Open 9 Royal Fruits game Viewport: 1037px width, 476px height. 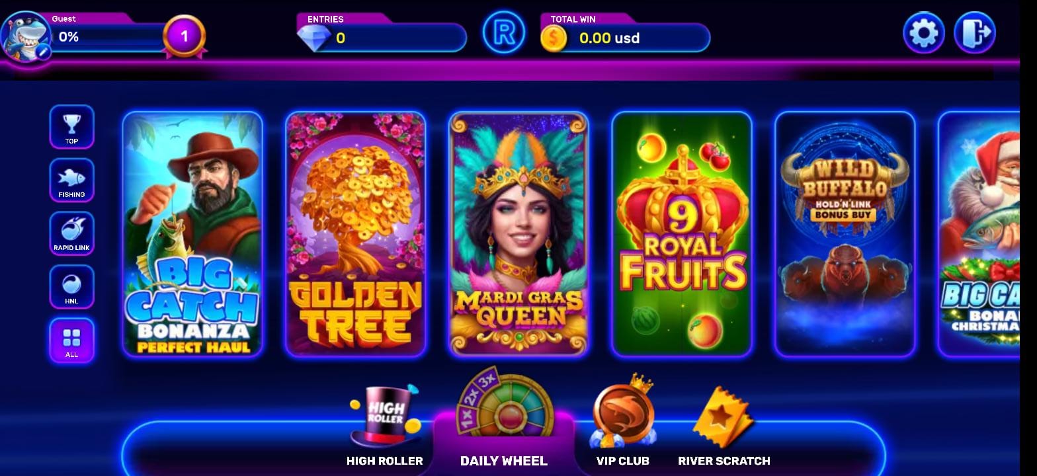(x=682, y=234)
